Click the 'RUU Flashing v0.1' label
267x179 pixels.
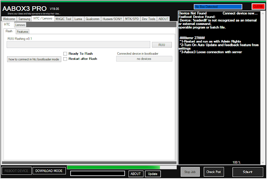click(20, 39)
